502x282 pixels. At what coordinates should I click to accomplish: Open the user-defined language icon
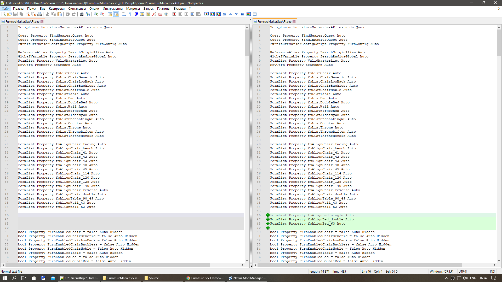pyautogui.click(x=142, y=14)
